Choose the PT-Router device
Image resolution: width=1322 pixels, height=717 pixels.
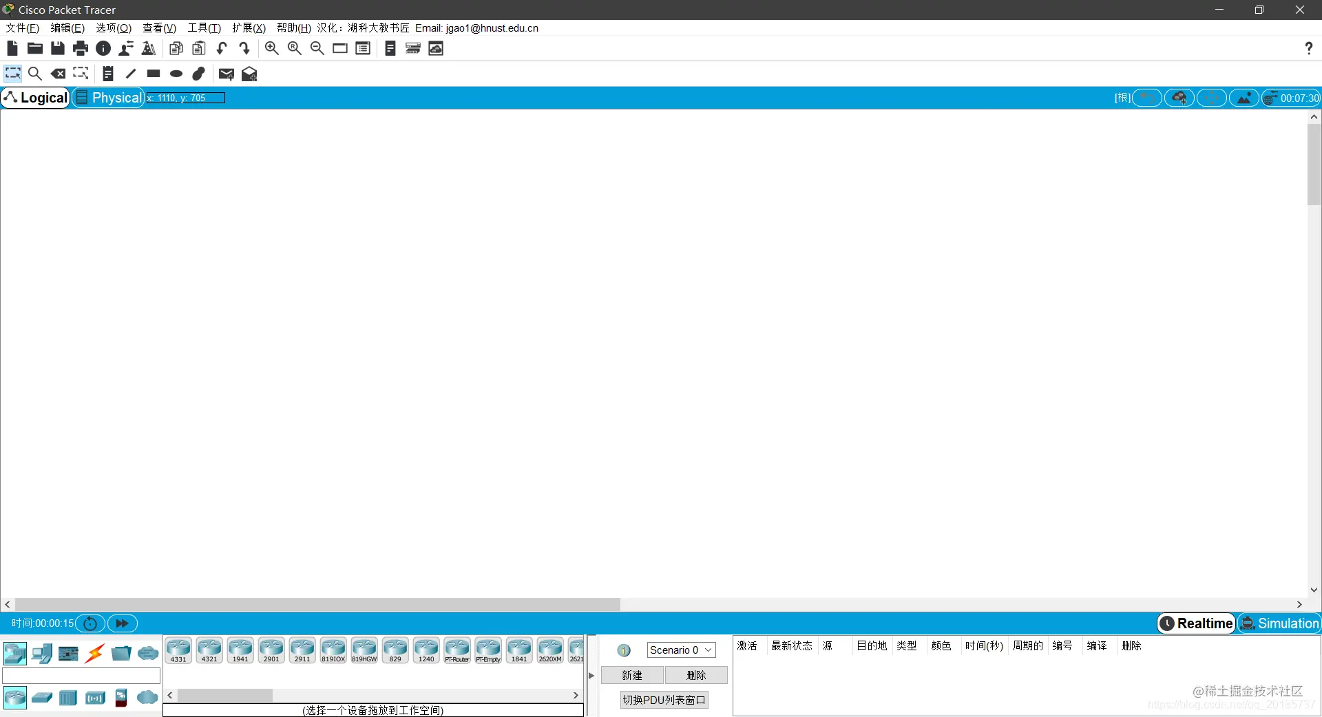point(457,650)
